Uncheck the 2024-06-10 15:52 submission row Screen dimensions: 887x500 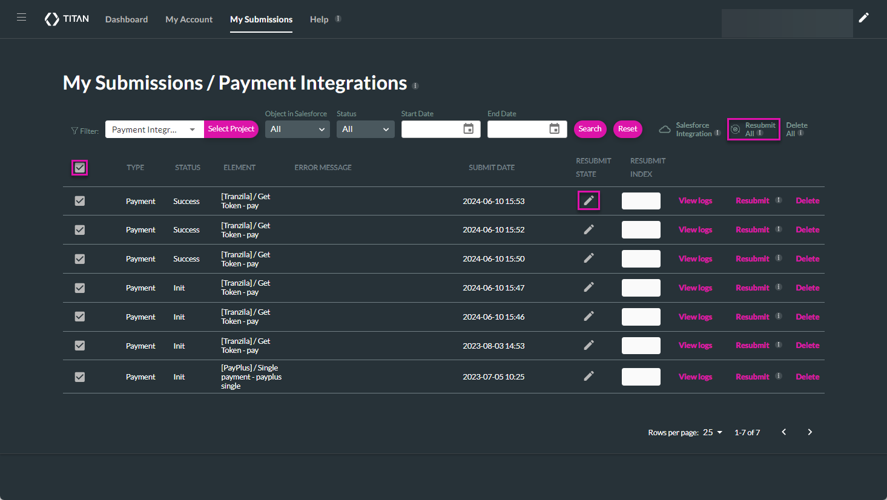80,230
